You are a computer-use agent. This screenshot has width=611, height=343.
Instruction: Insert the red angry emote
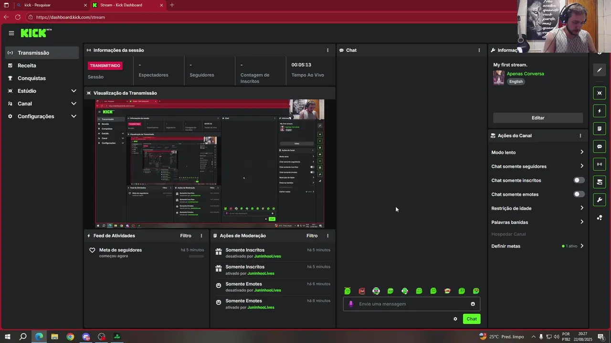click(x=362, y=291)
